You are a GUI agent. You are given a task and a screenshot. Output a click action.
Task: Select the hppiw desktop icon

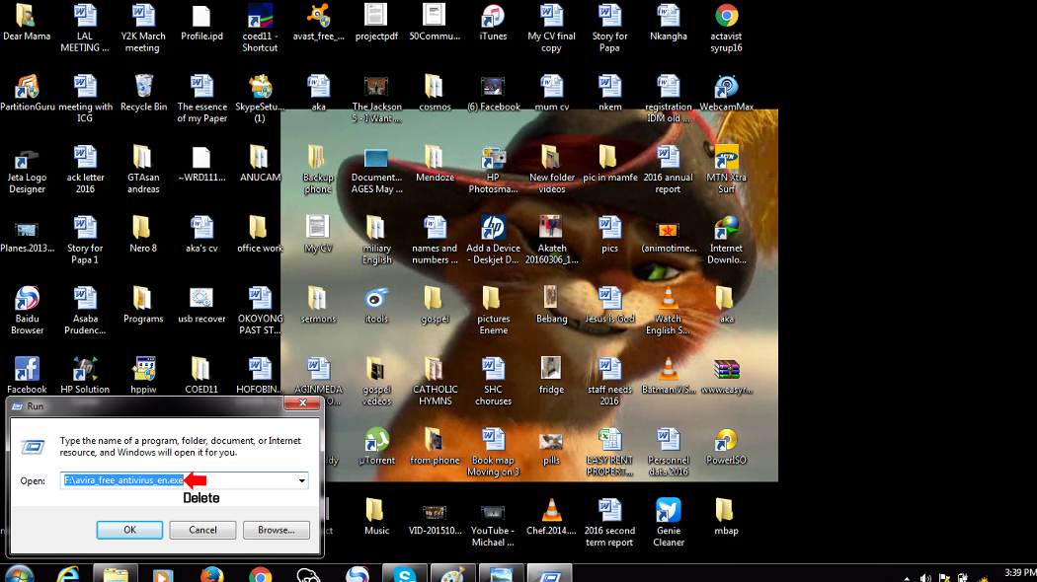[143, 375]
